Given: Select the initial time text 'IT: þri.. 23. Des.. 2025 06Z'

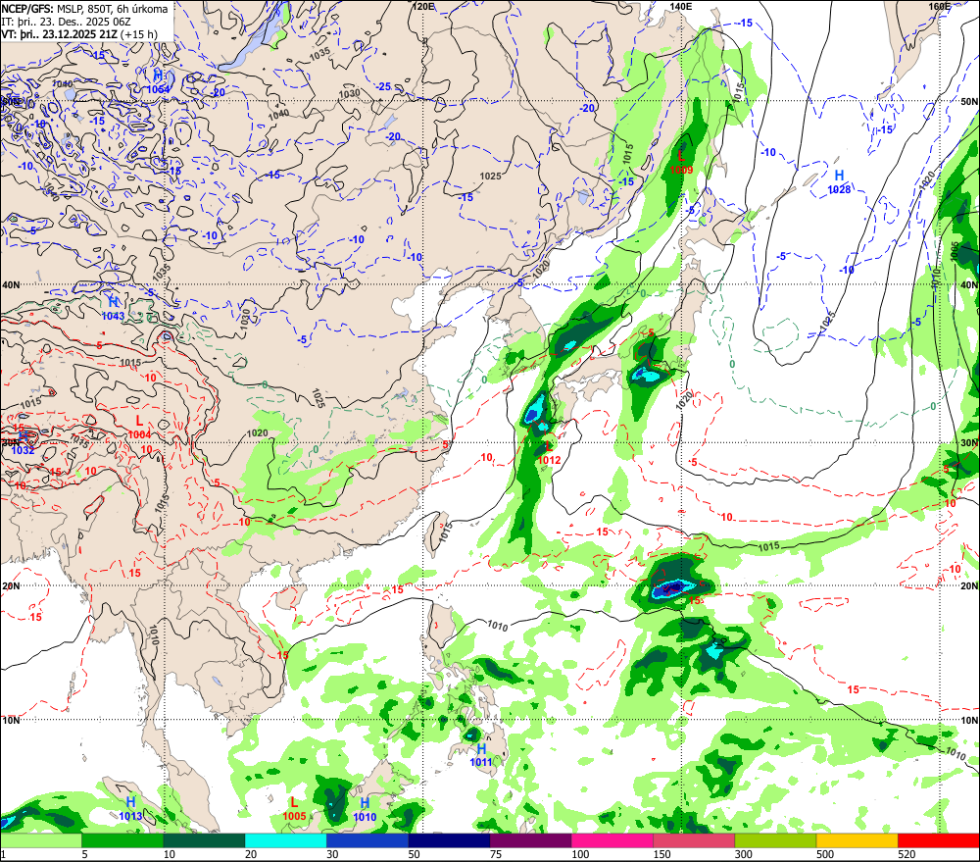Looking at the screenshot, I should [x=67, y=22].
